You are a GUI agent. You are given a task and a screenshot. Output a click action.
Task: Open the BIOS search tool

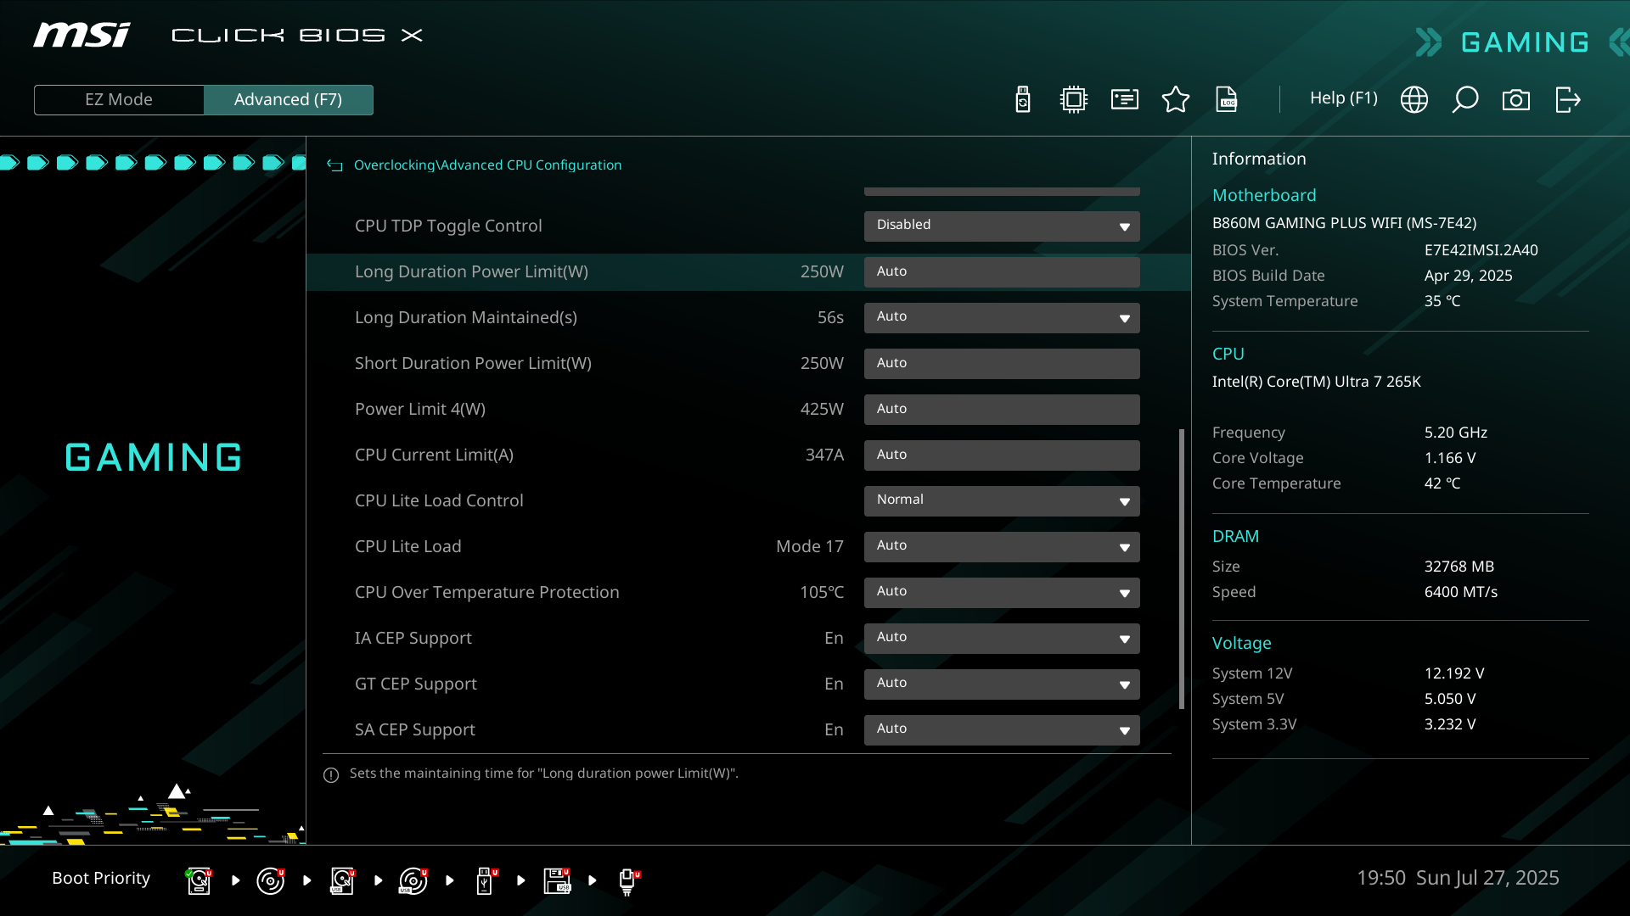[x=1465, y=99]
